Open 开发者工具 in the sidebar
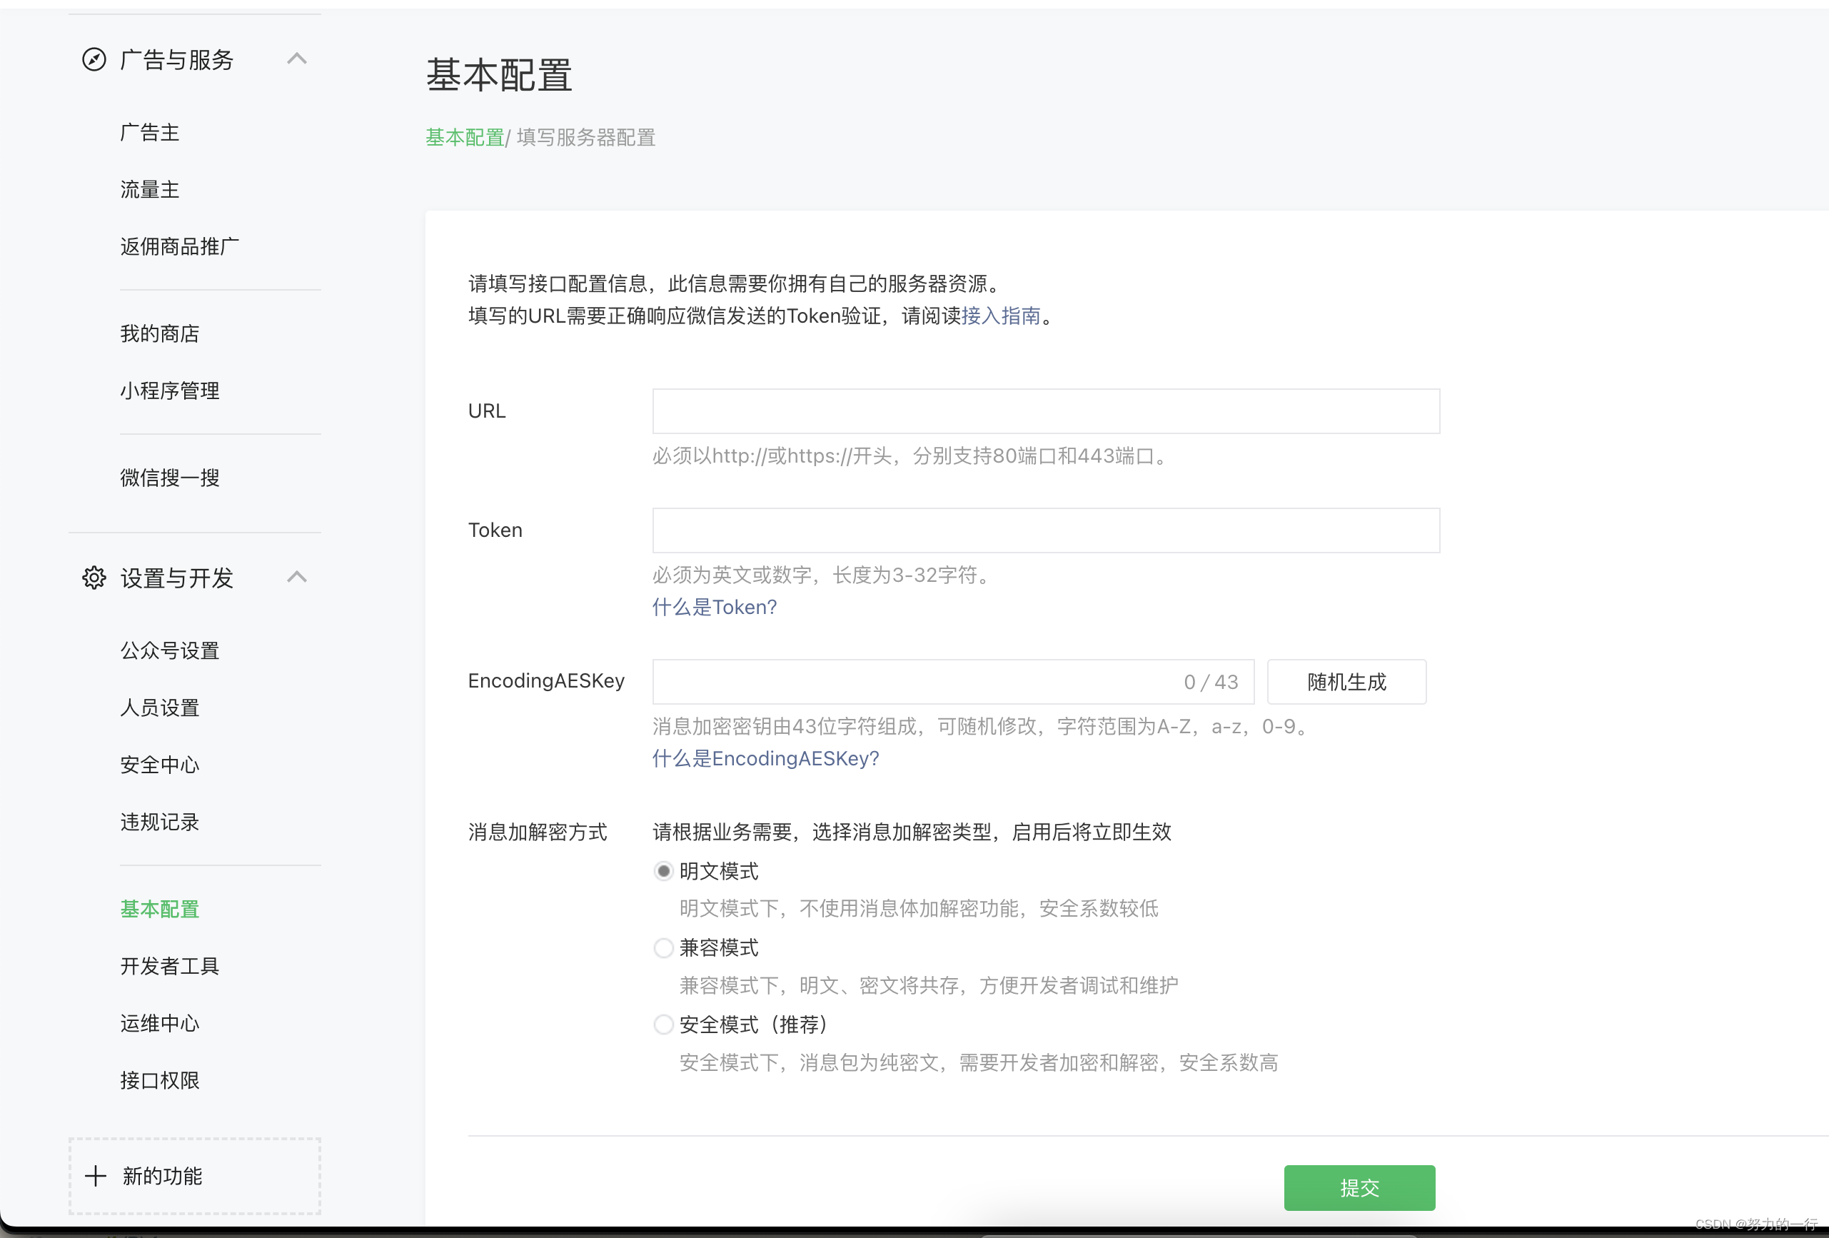1829x1238 pixels. 170,967
